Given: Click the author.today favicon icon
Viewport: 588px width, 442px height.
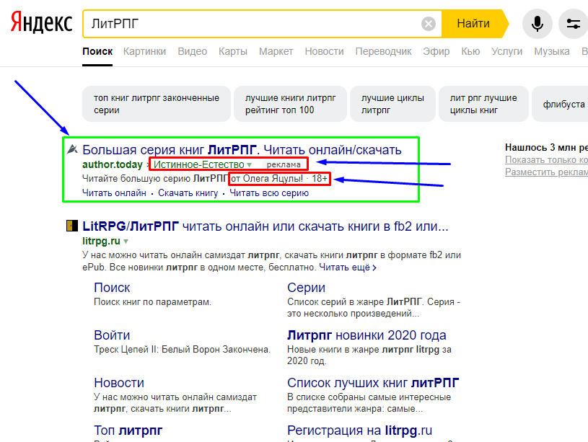Looking at the screenshot, I should [x=72, y=150].
